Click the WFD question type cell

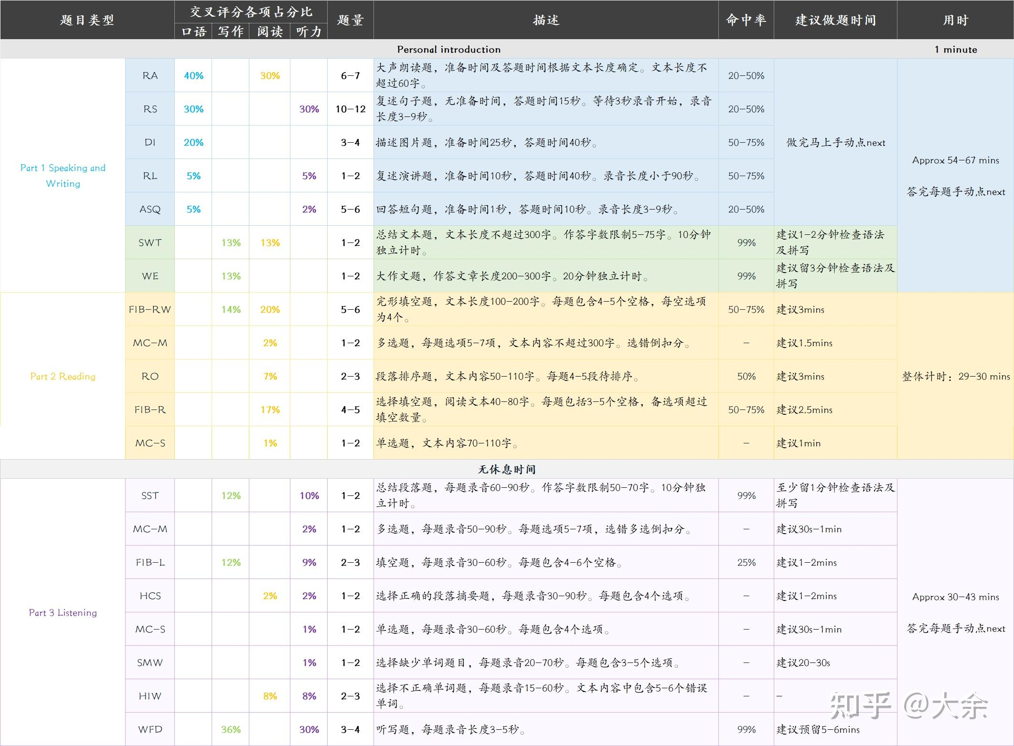tap(150, 729)
